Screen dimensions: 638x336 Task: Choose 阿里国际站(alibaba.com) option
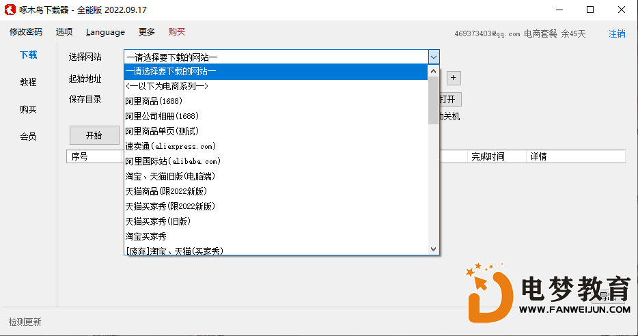coord(276,161)
